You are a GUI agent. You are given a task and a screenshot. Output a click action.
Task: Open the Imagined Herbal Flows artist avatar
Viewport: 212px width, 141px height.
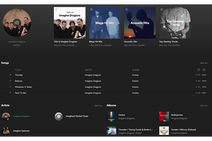[59, 116]
